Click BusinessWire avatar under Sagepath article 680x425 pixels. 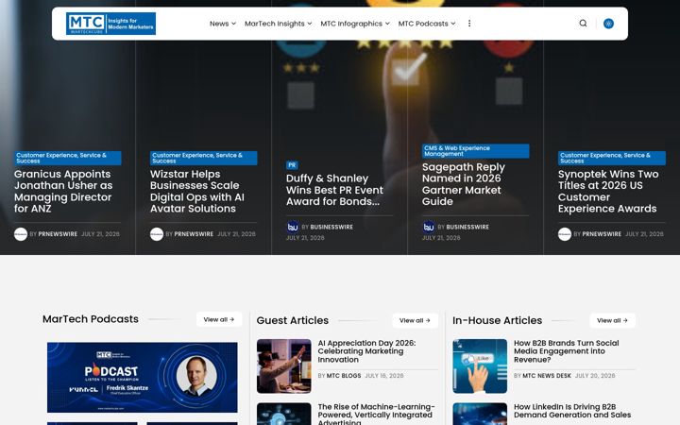click(429, 227)
